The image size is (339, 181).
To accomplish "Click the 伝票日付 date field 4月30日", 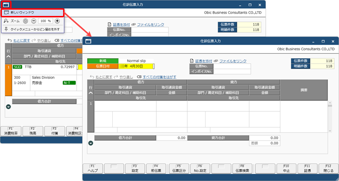I will (136, 66).
